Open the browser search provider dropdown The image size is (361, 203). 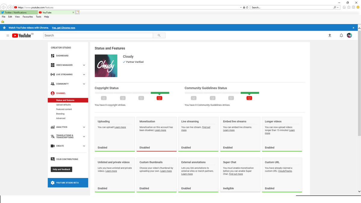pos(338,7)
